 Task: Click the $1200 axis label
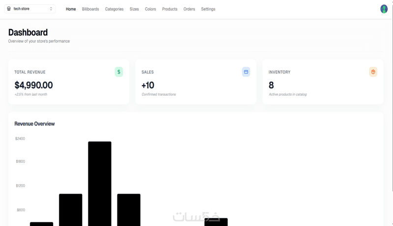pos(20,186)
